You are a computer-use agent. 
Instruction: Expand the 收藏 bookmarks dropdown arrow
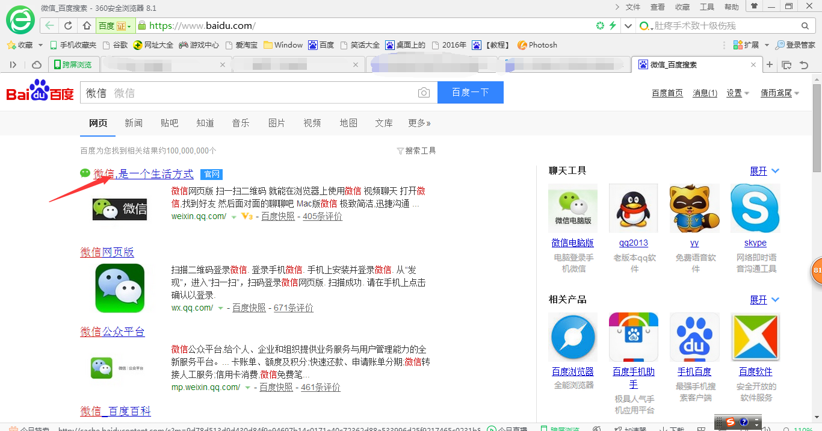40,45
